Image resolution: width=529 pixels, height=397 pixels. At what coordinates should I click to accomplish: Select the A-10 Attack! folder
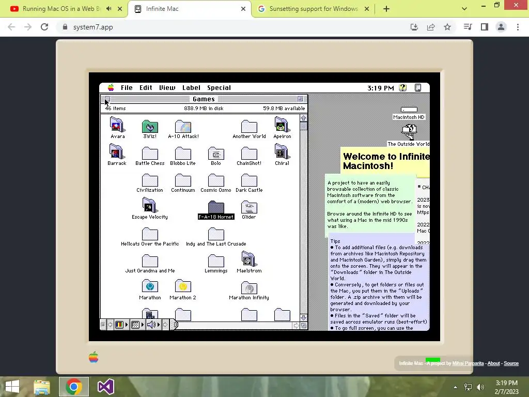(183, 128)
